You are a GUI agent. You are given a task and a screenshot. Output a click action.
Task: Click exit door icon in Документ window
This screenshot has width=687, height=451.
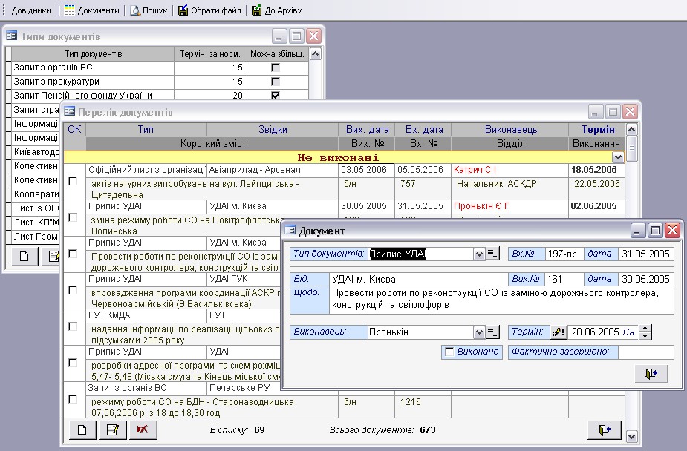pos(651,374)
